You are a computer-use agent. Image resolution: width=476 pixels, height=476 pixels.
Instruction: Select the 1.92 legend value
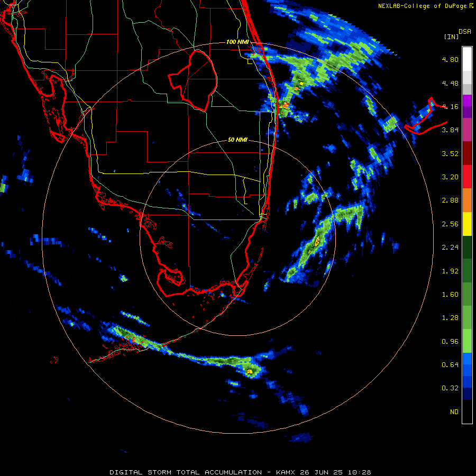click(x=450, y=271)
